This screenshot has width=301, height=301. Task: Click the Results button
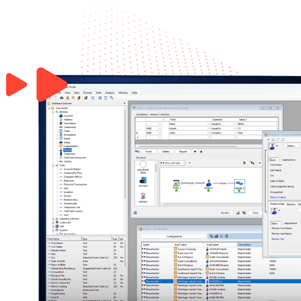tap(226, 213)
